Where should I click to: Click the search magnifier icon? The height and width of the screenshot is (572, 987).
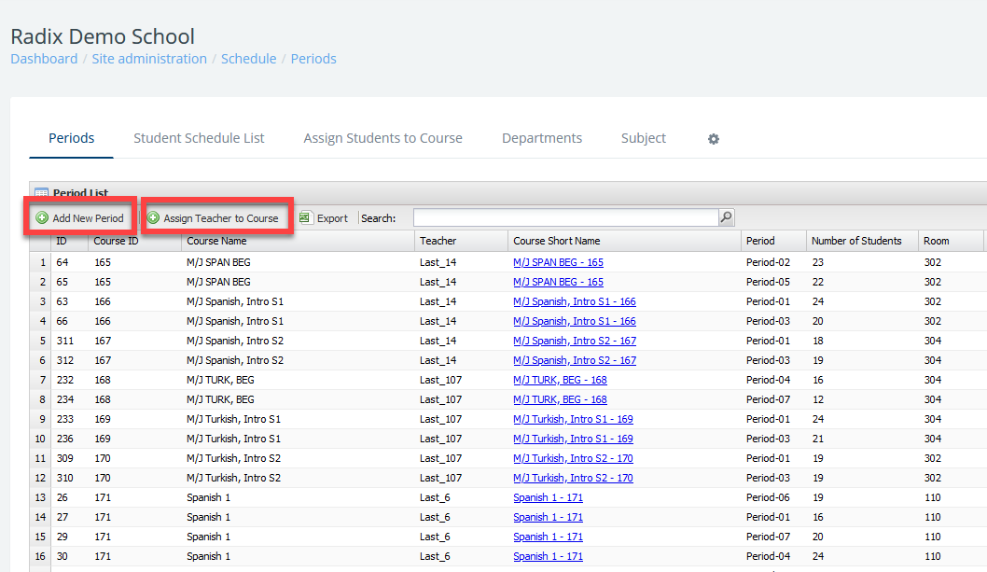point(726,217)
